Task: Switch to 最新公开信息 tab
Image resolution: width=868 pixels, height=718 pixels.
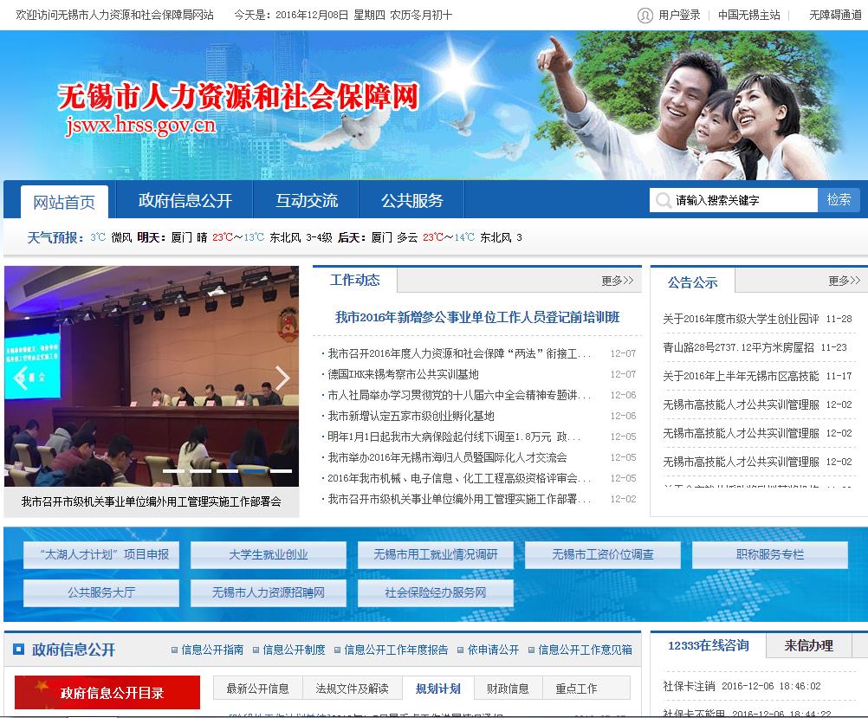Action: point(258,688)
